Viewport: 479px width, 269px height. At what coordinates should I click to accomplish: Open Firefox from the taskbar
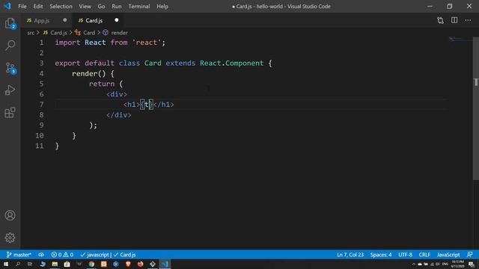pyautogui.click(x=140, y=264)
